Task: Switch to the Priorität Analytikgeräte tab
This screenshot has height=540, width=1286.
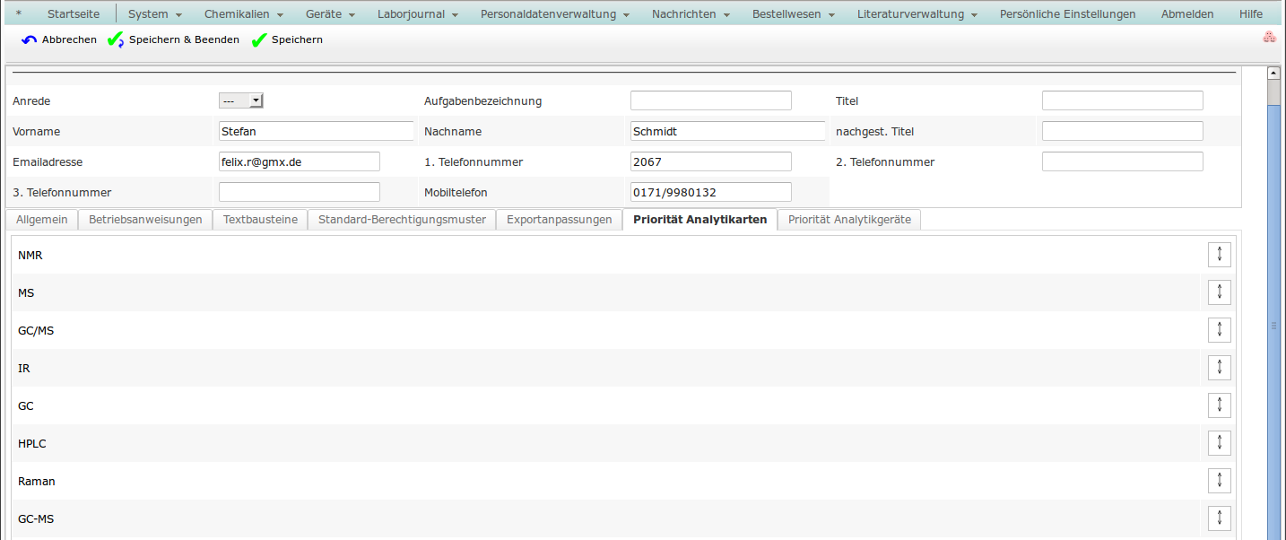Action: tap(848, 220)
